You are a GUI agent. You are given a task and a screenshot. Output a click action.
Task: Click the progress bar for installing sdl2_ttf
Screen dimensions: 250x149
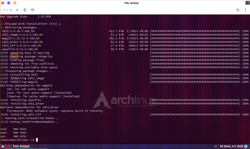195,115
